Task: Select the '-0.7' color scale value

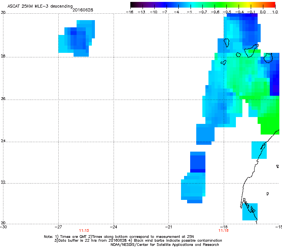Action: [x=203, y=12]
